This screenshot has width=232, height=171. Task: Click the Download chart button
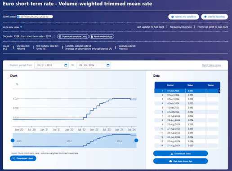(23, 158)
